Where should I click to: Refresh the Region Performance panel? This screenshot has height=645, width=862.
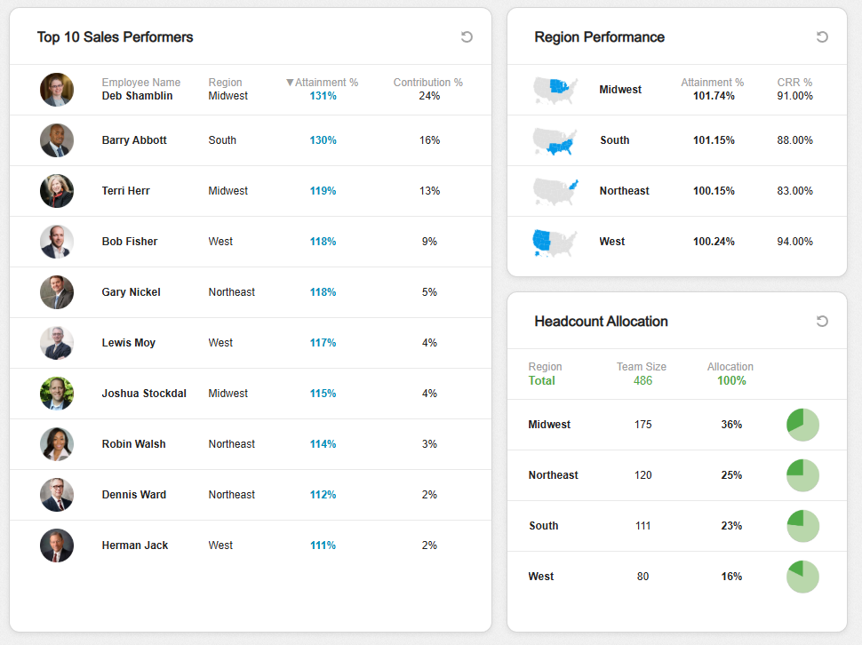(822, 36)
